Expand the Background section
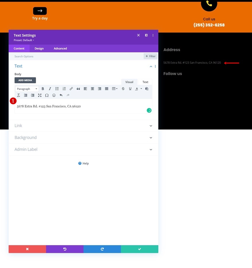The height and width of the screenshot is (268, 252). (84, 138)
